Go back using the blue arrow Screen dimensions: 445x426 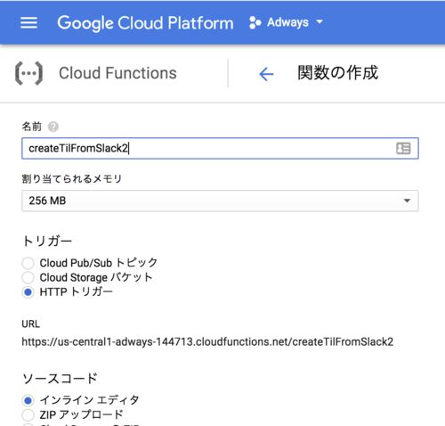click(266, 74)
